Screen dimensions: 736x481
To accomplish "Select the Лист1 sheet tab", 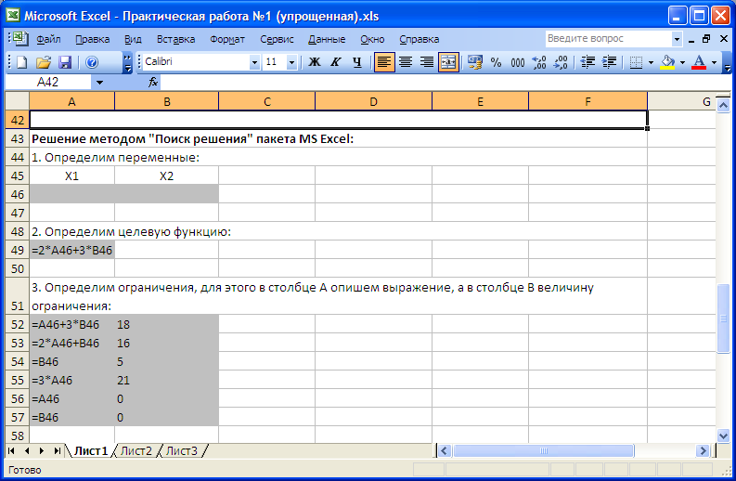I will click(91, 451).
